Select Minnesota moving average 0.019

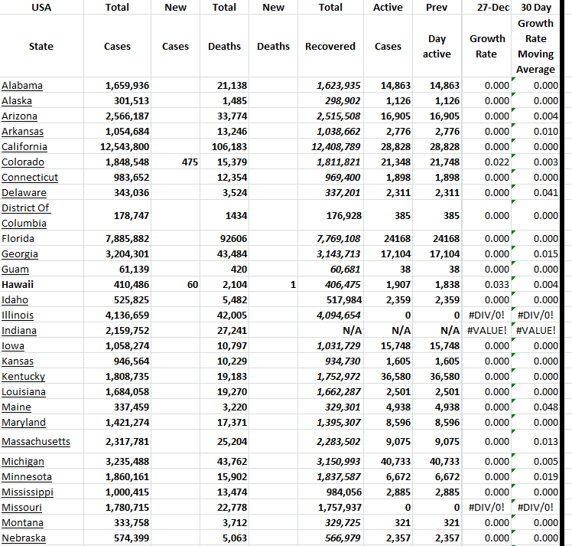[x=546, y=477]
